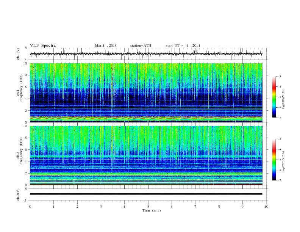Click the ch.1 voltage waveform trace
The height and width of the screenshot is (232, 300).
pos(146,54)
